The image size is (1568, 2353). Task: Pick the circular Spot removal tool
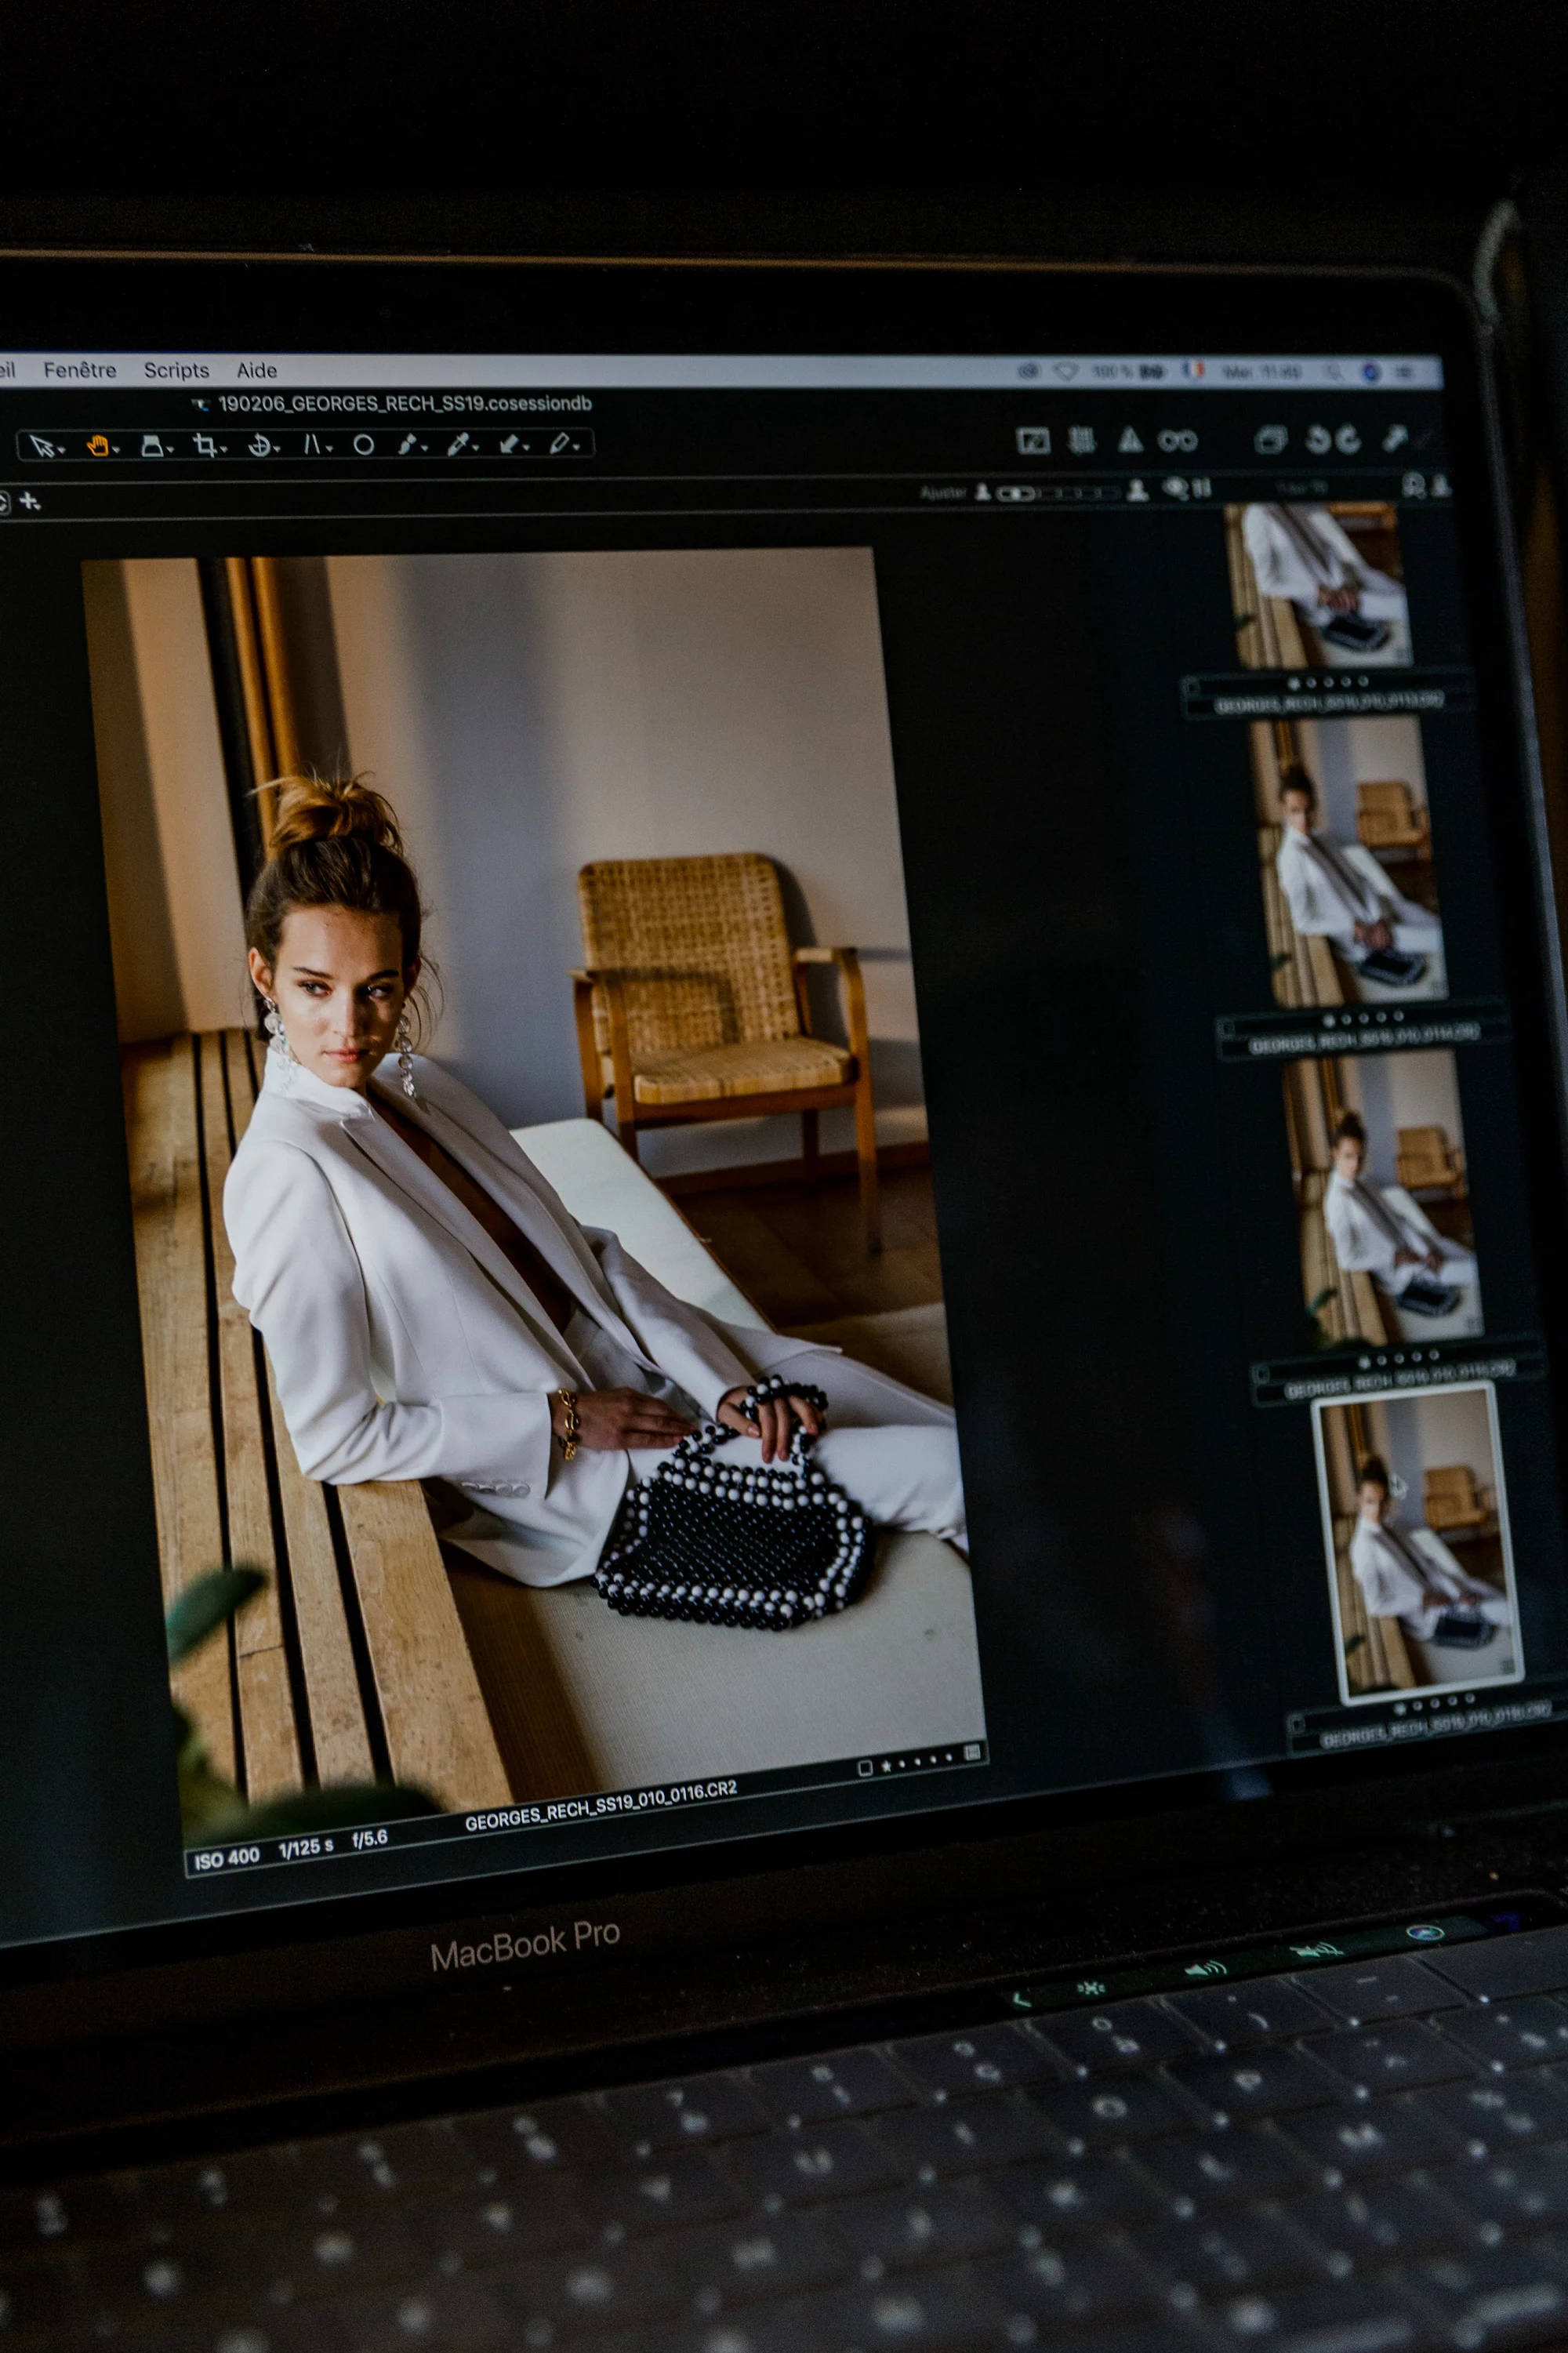pyautogui.click(x=364, y=445)
